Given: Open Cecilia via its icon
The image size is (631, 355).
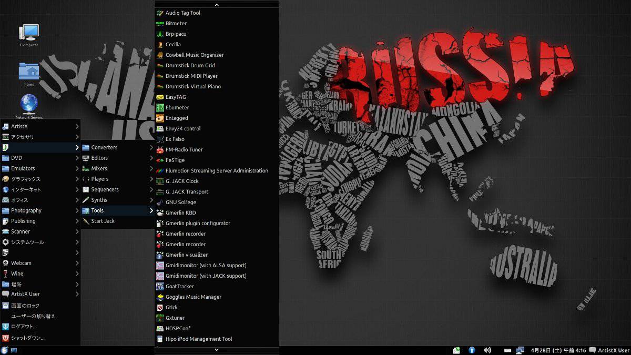Looking at the screenshot, I should click(x=160, y=44).
